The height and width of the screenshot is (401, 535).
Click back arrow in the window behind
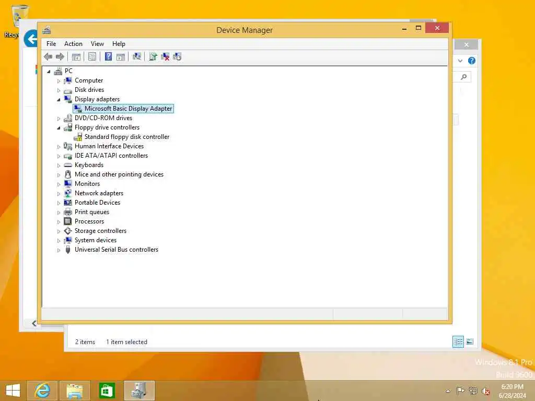point(31,39)
